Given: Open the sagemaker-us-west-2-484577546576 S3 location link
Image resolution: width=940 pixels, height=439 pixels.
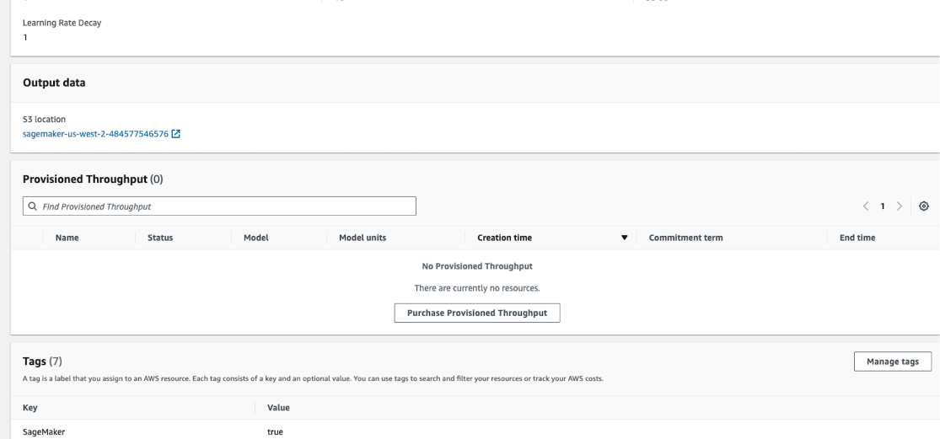Looking at the screenshot, I should pyautogui.click(x=94, y=133).
